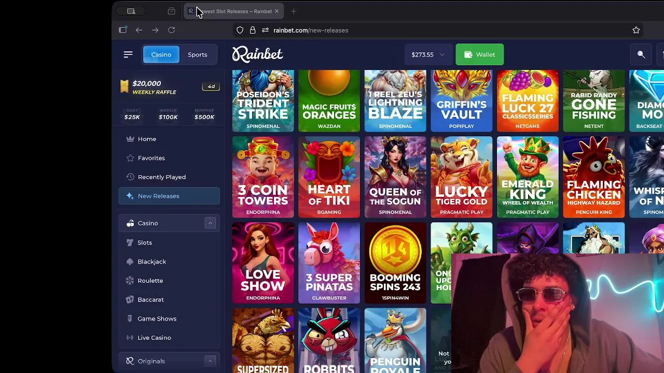
Task: Open 1 Reel Zeus Lightning Blaze game
Action: (x=395, y=101)
